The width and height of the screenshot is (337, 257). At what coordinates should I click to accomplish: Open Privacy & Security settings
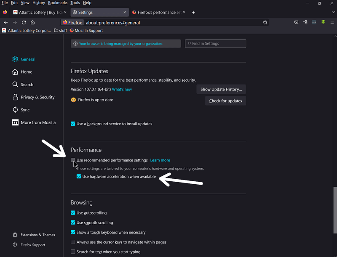[33, 97]
